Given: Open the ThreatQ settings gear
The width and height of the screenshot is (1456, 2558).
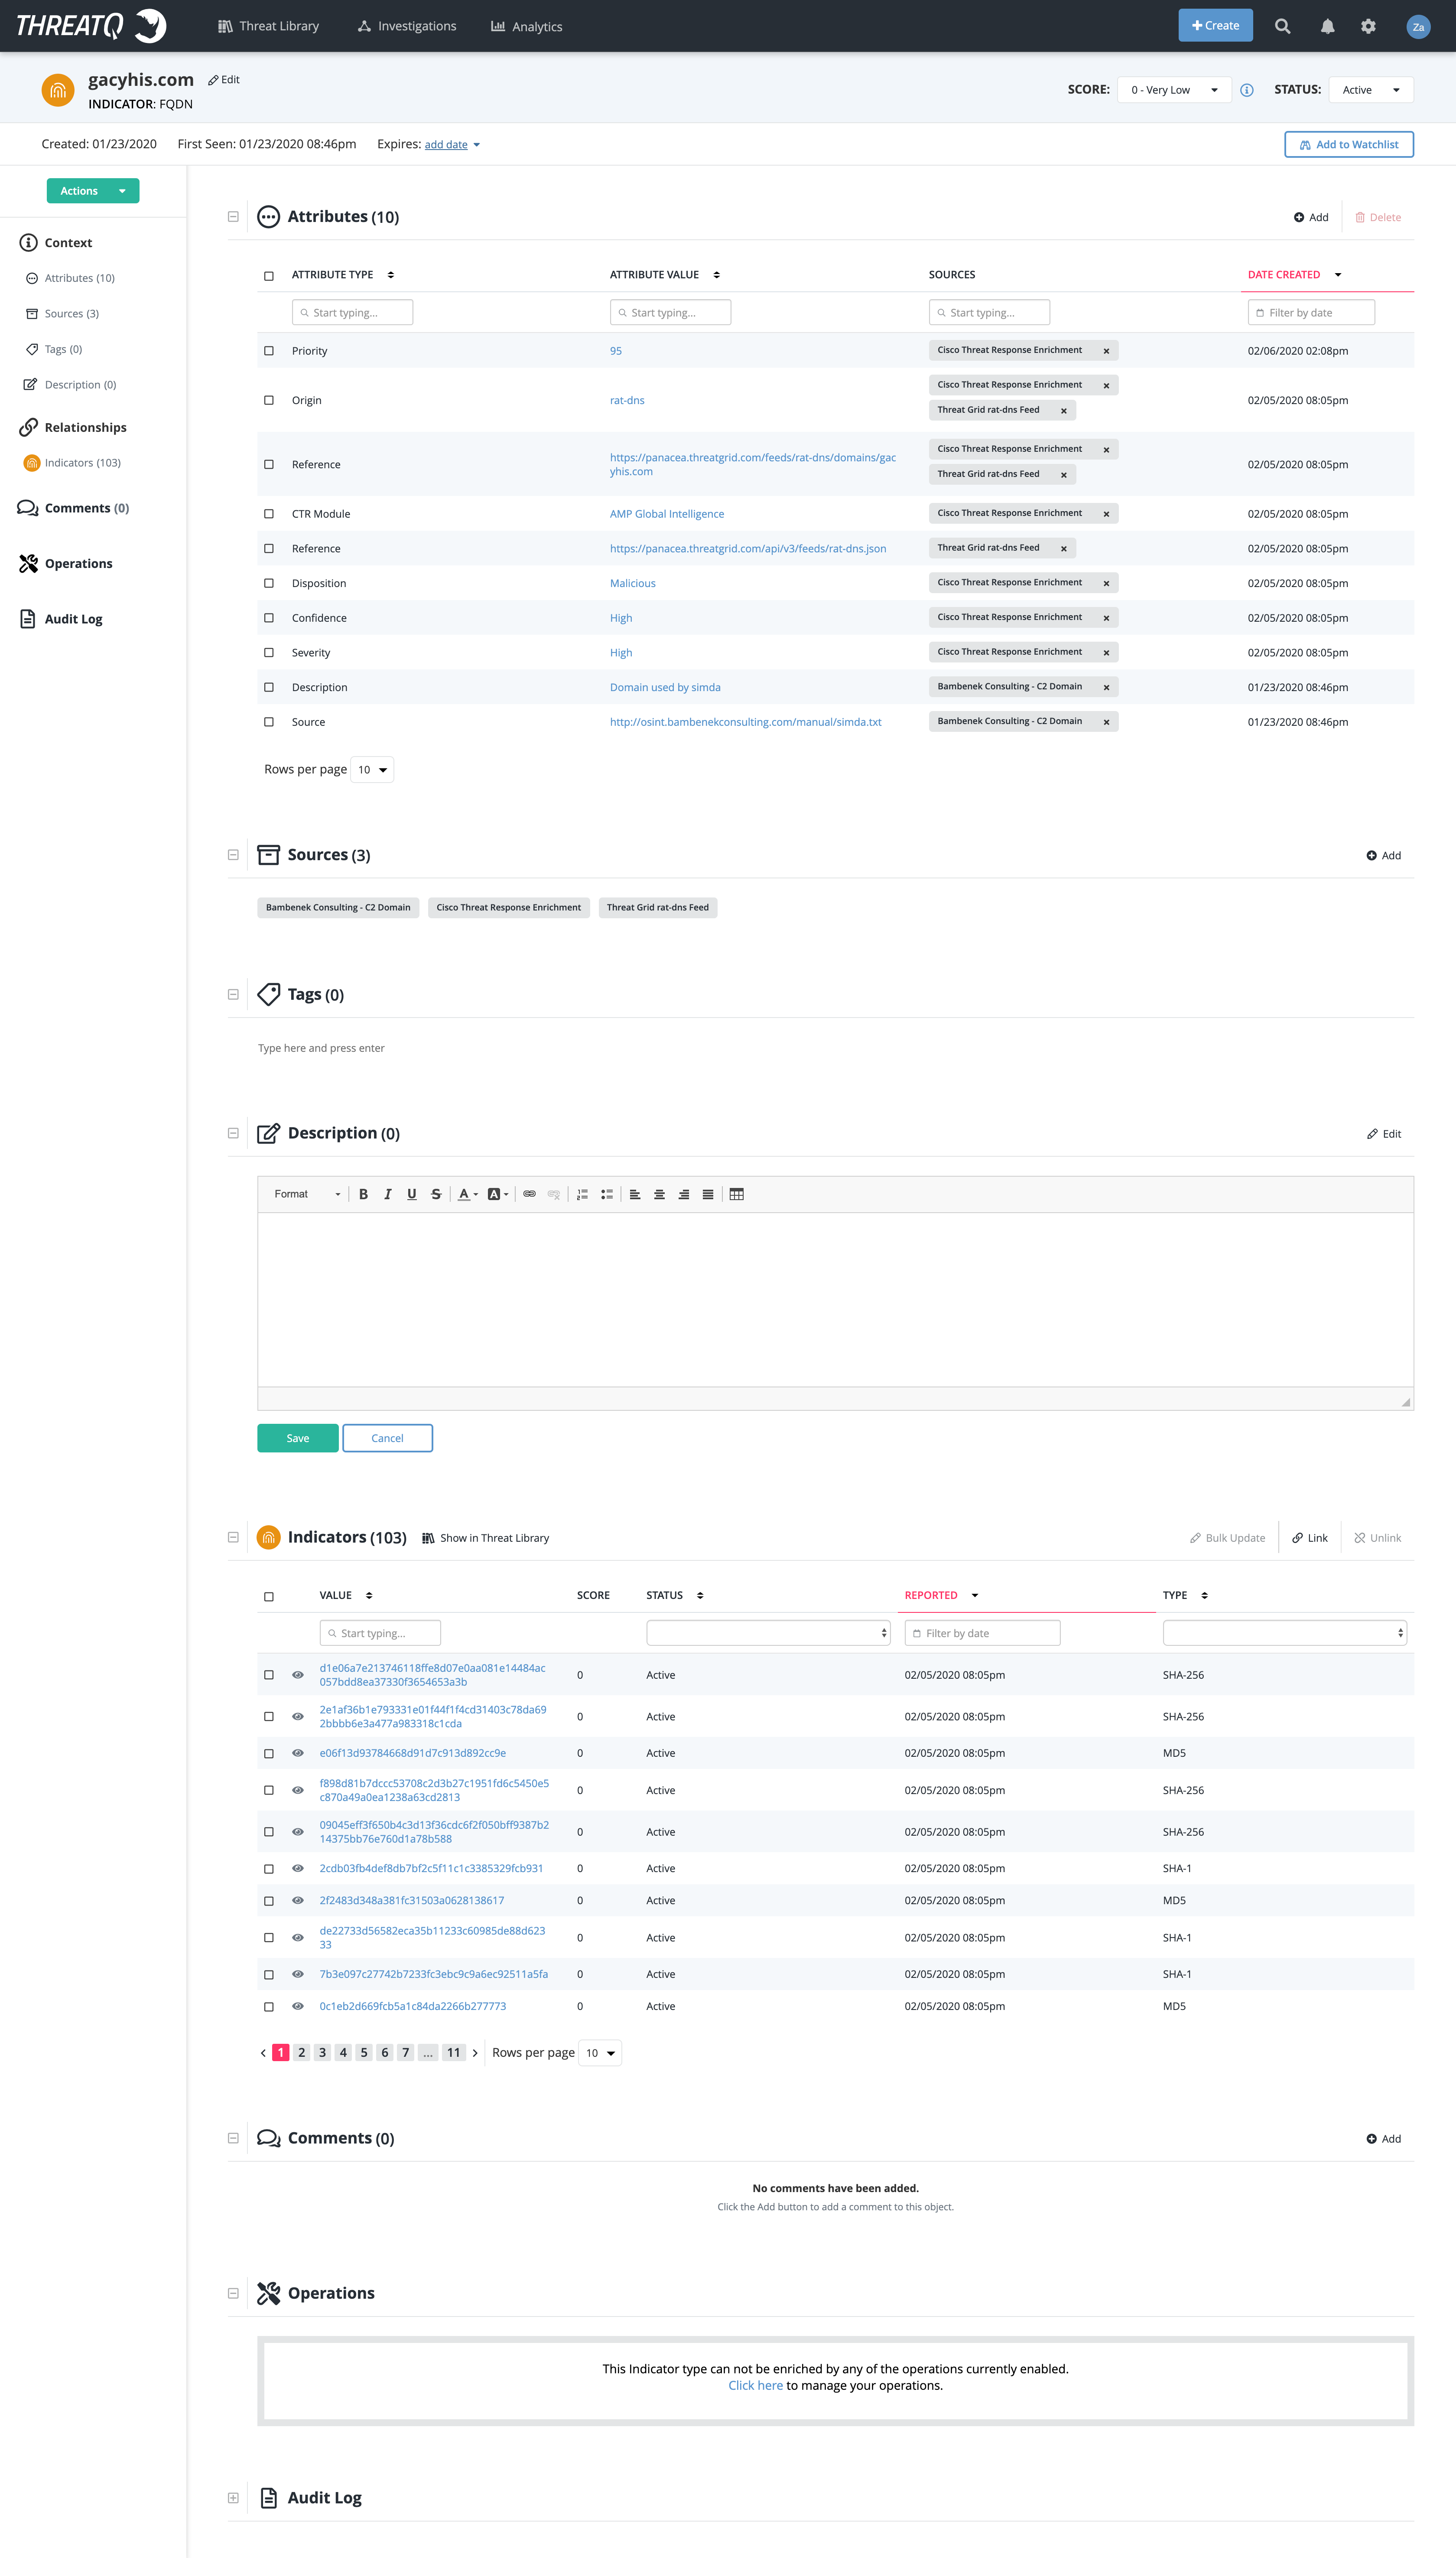Looking at the screenshot, I should tap(1368, 26).
